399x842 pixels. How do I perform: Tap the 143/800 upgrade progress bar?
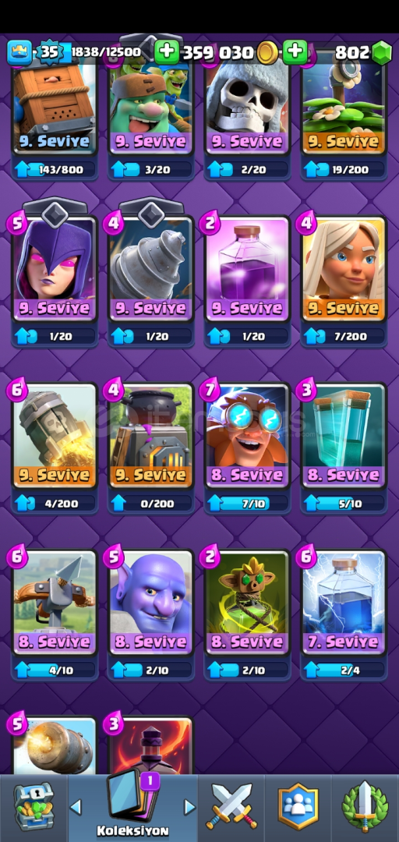click(54, 170)
